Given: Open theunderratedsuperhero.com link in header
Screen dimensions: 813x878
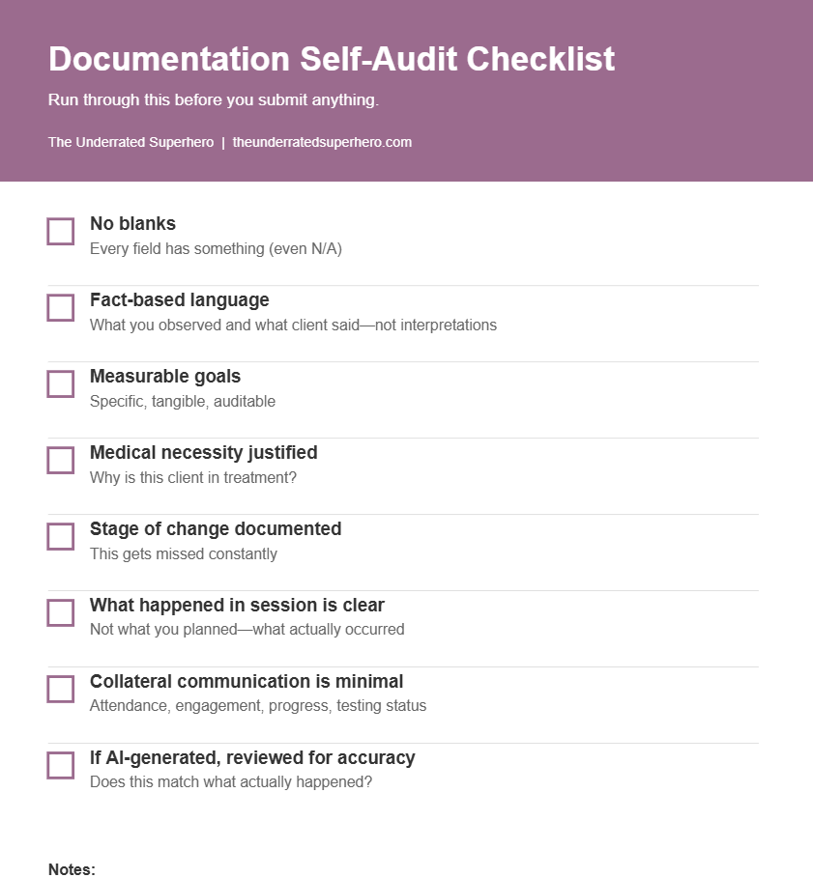Looking at the screenshot, I should [322, 142].
